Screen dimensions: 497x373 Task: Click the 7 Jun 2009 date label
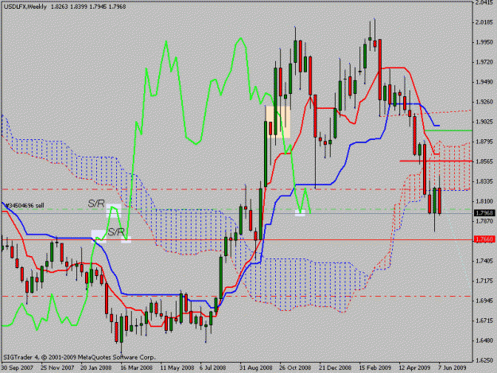[452, 368]
